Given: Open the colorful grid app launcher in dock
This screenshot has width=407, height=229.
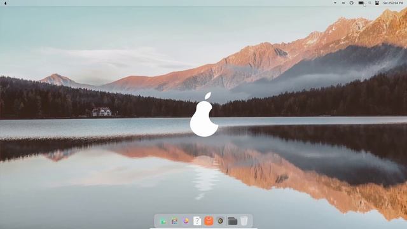Looking at the screenshot, I should (174, 221).
